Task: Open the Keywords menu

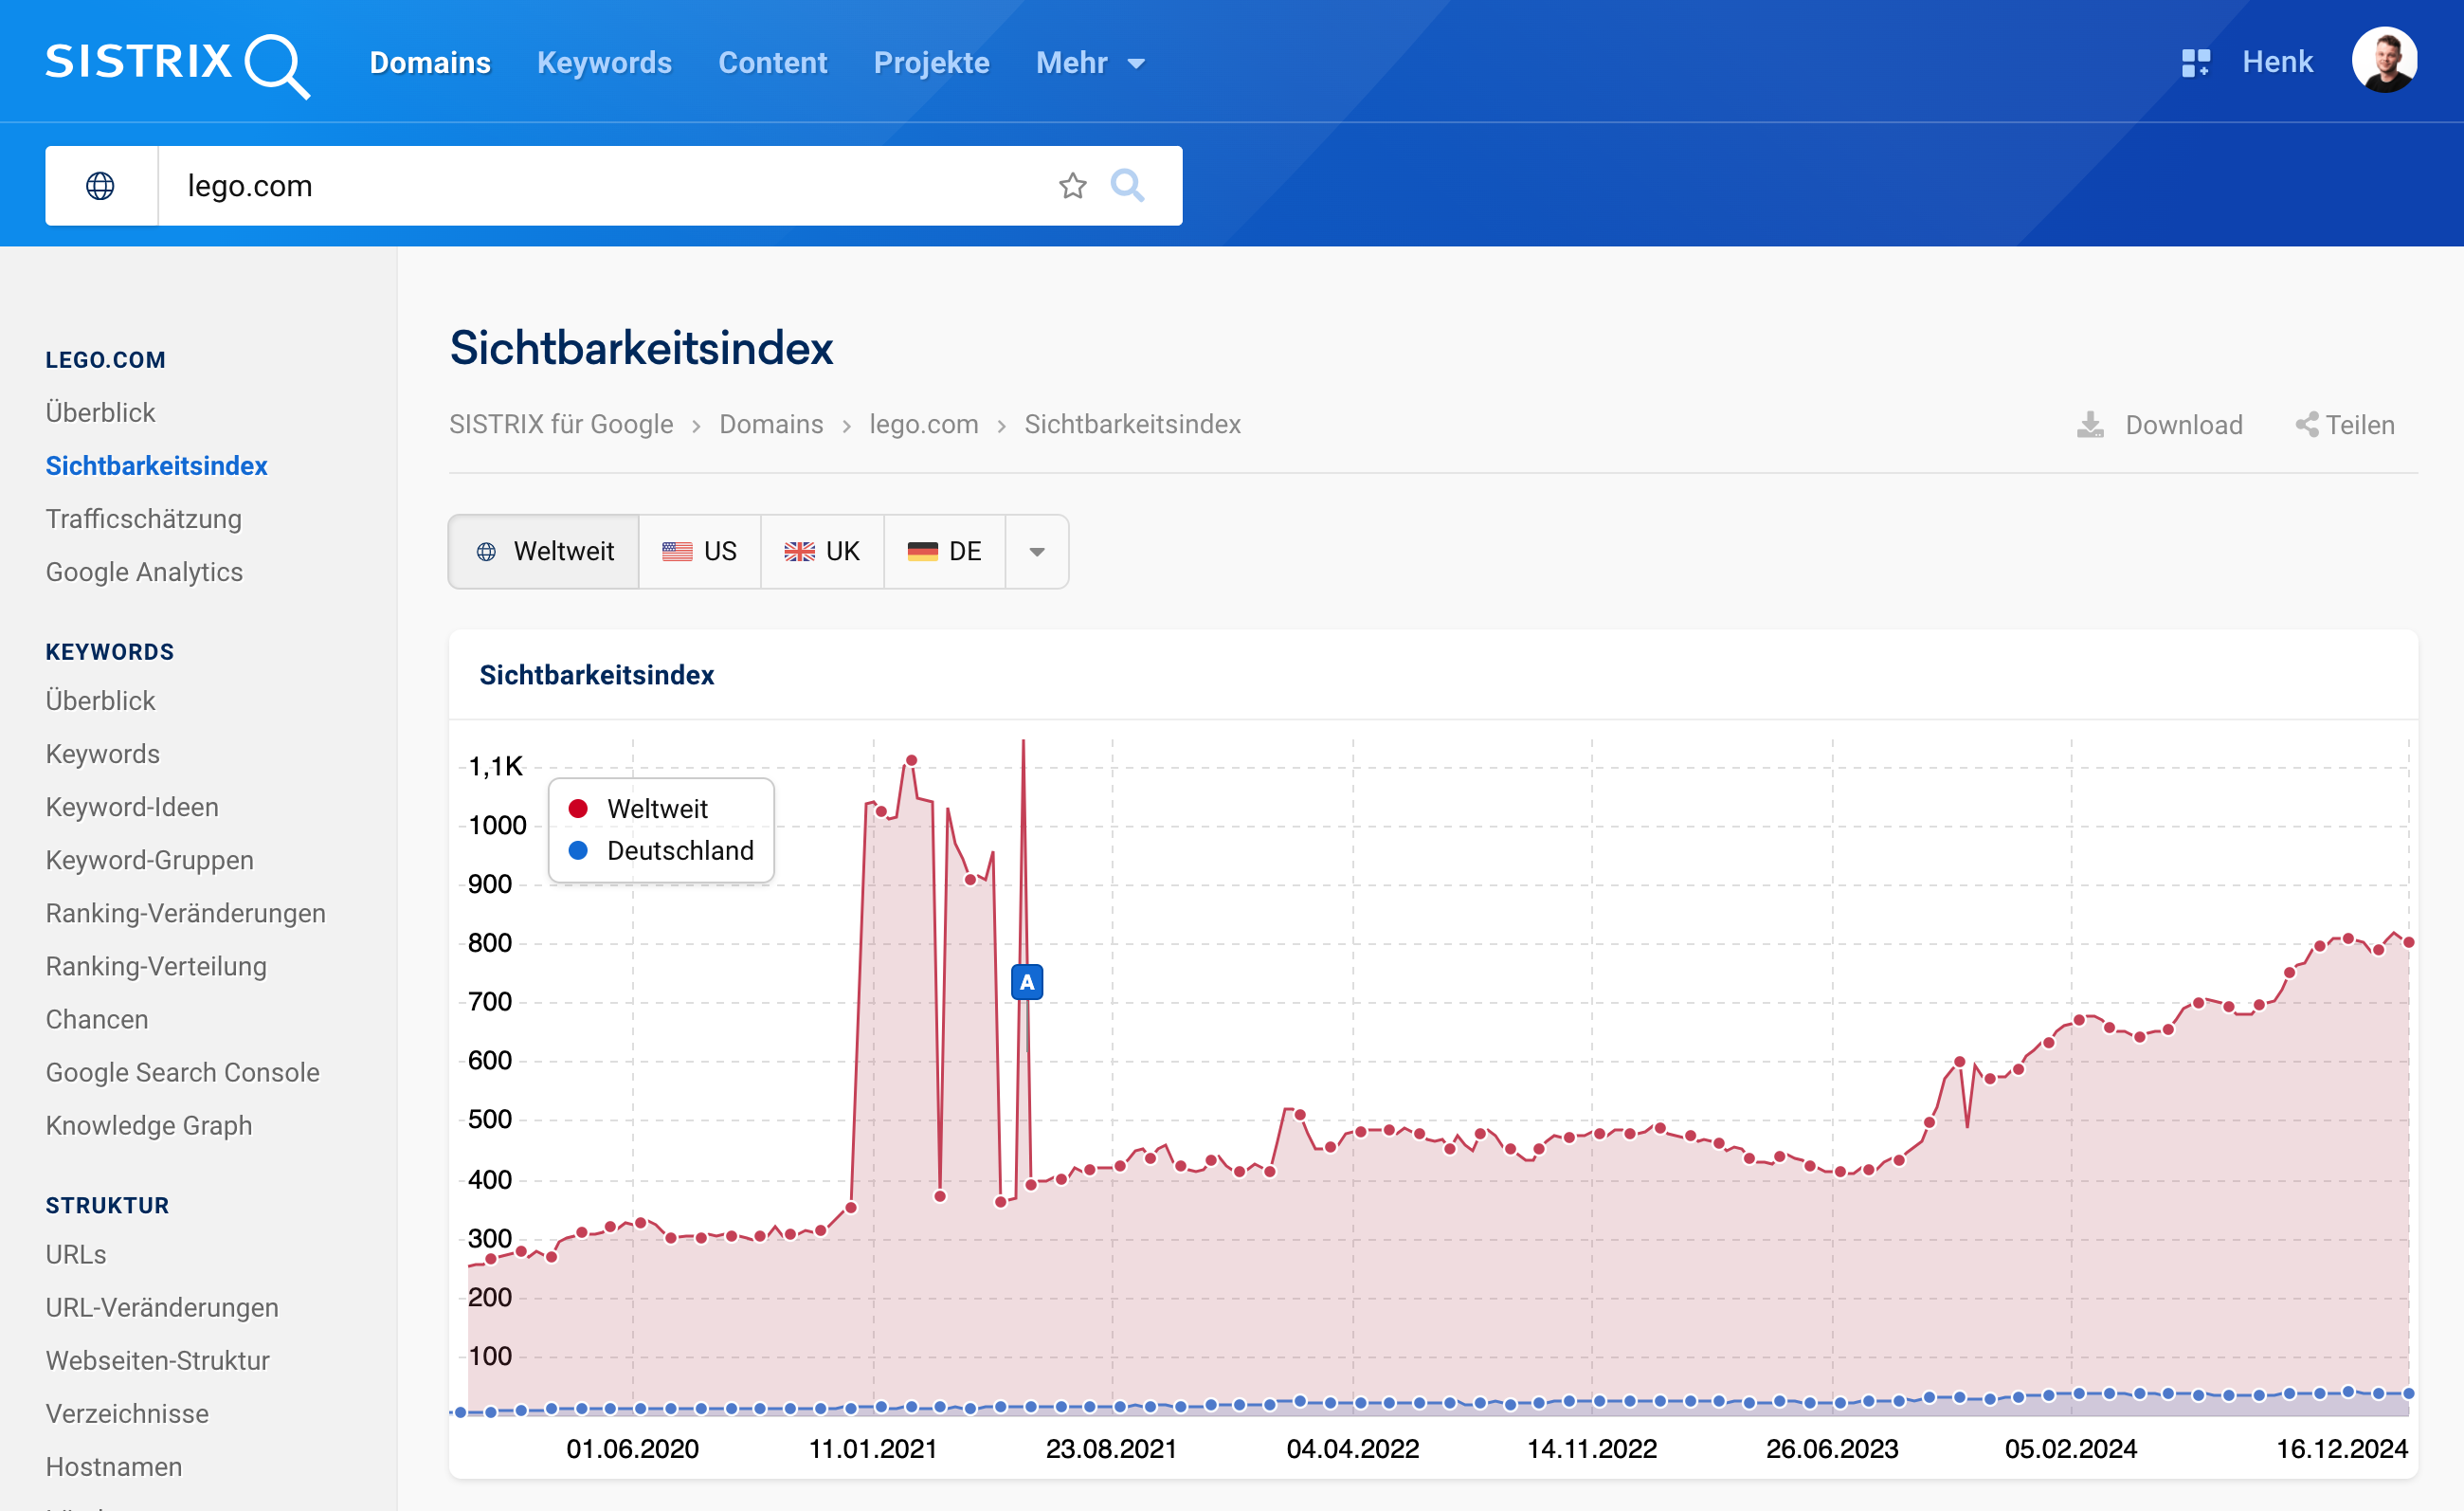Action: [604, 63]
